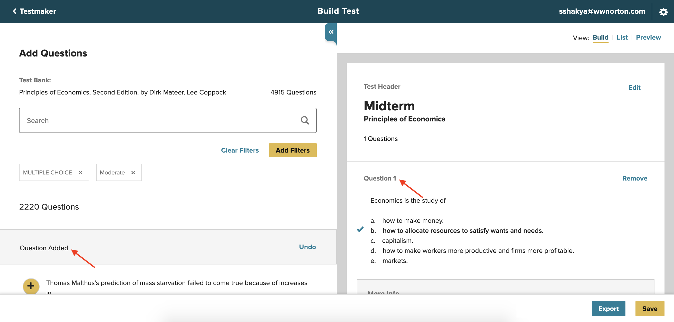Switch to the List view
Screen dimensions: 674x322
(x=622, y=37)
